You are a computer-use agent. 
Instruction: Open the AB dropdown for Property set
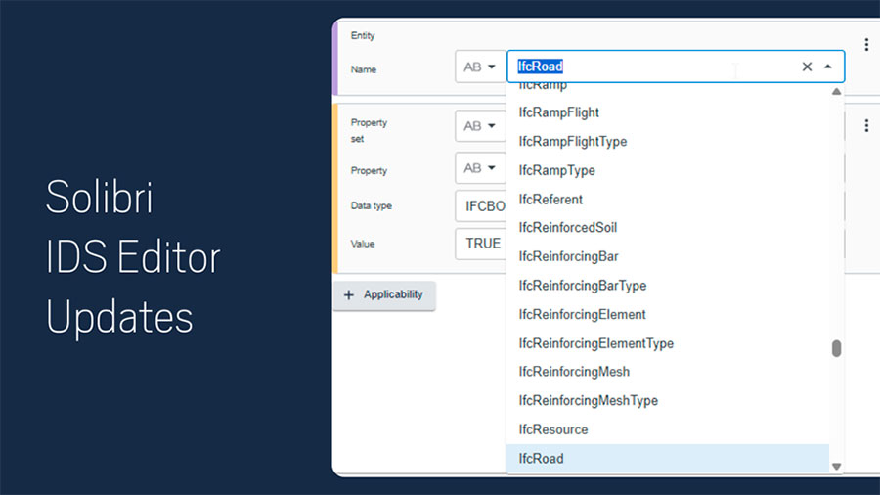click(x=479, y=126)
